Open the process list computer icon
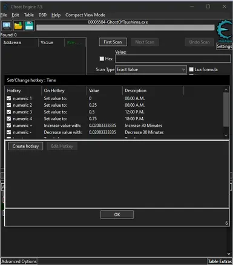The width and height of the screenshot is (233, 265). click(x=7, y=26)
